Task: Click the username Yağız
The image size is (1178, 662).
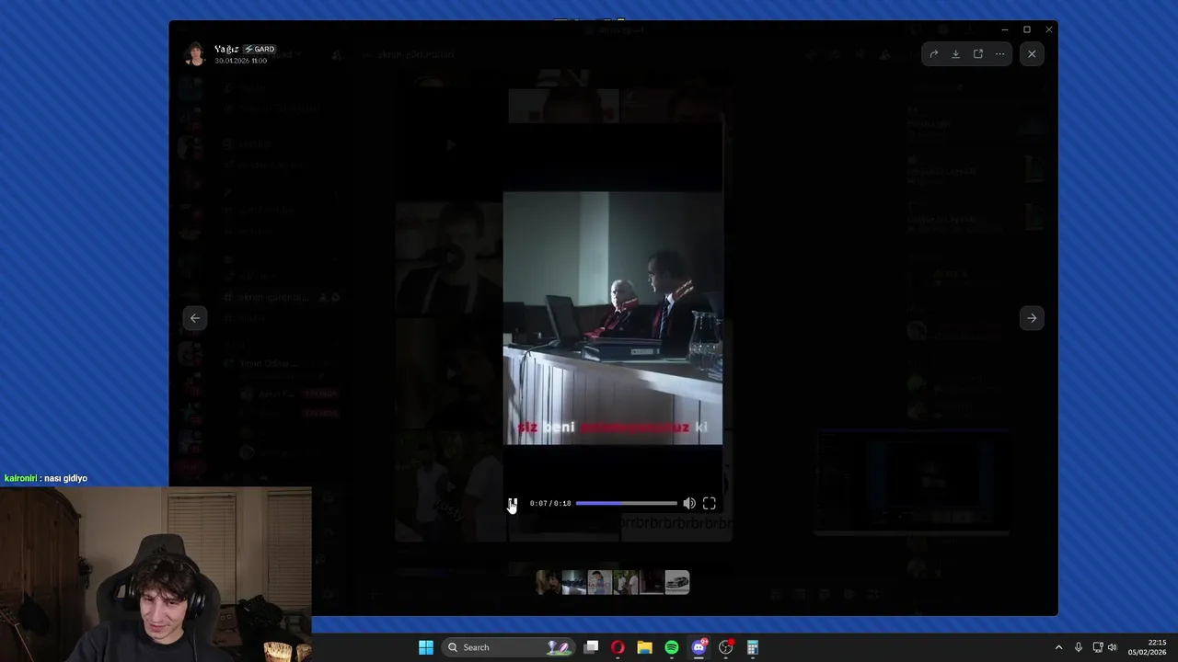Action: [x=226, y=49]
